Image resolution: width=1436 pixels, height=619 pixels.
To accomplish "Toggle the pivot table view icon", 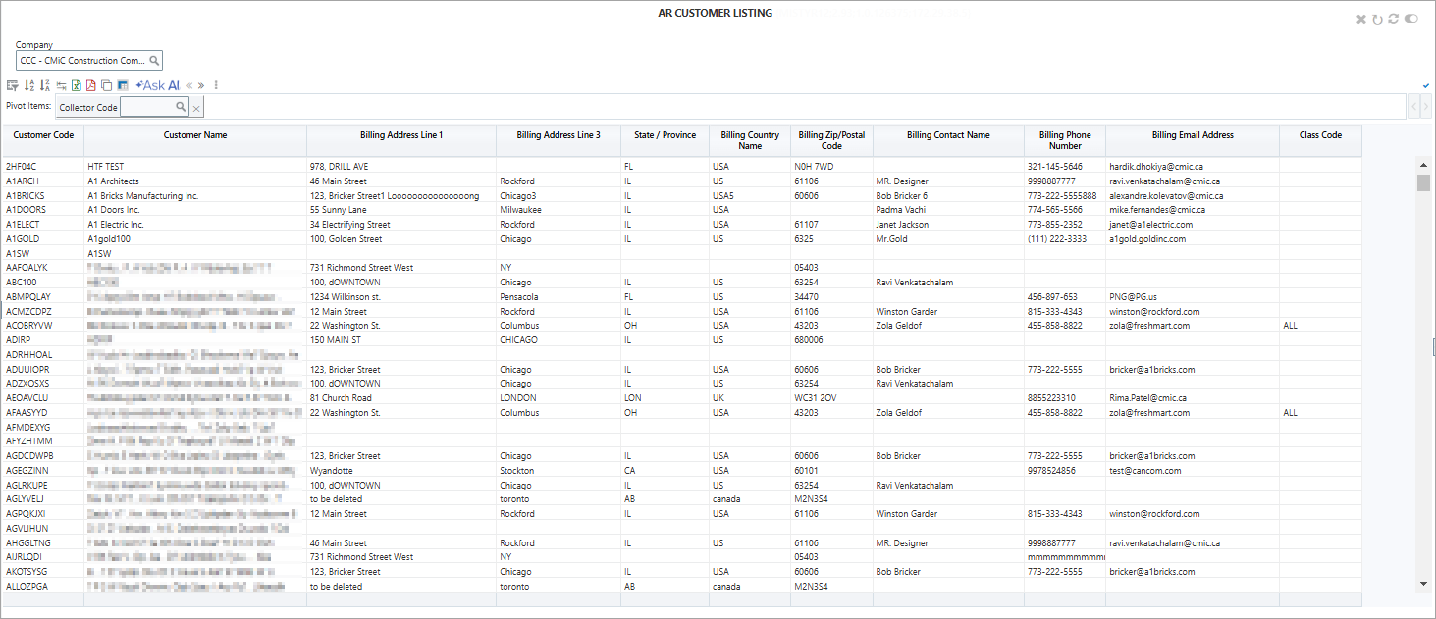I will [123, 85].
